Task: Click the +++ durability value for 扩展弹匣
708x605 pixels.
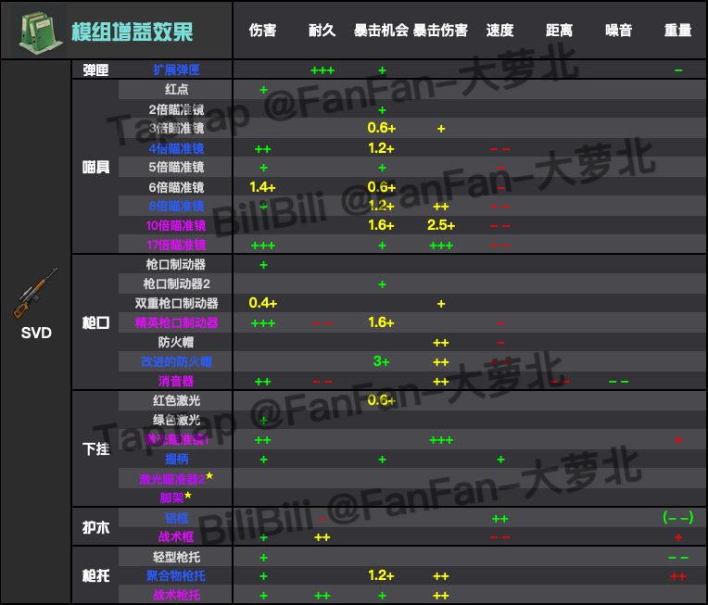Action: tap(322, 70)
